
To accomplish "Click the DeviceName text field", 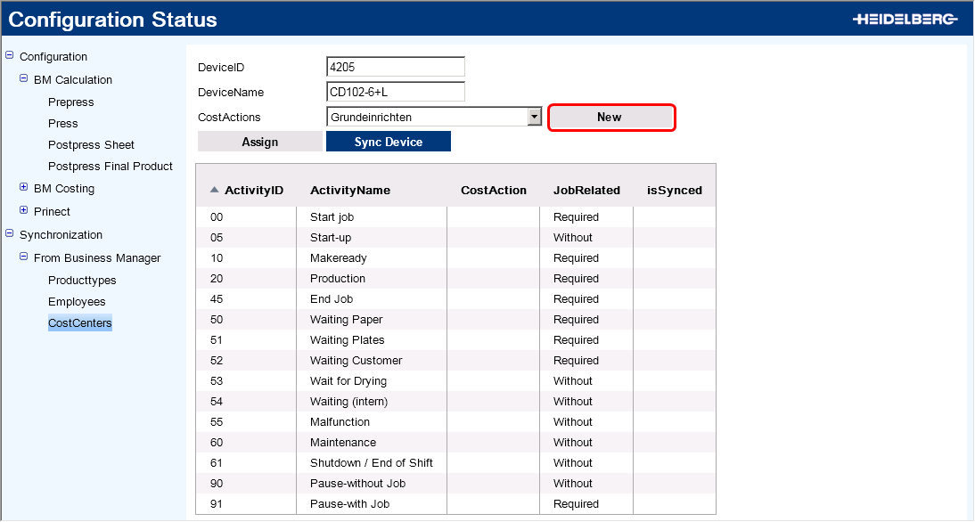I will click(x=396, y=92).
